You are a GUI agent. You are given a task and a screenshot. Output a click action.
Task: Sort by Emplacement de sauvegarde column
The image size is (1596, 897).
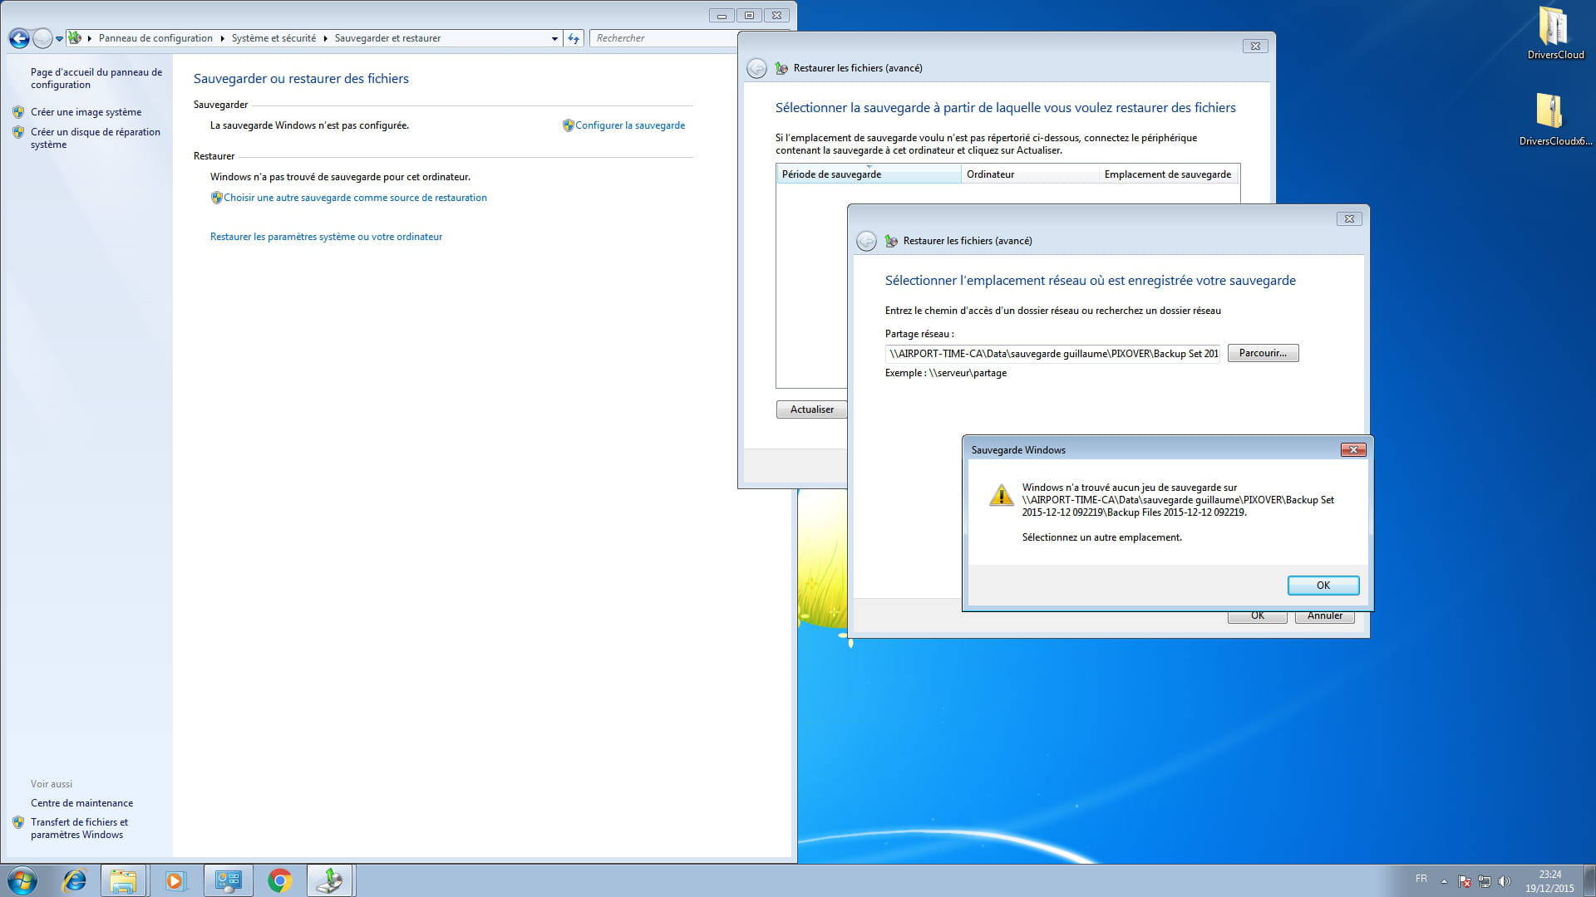click(x=1168, y=174)
